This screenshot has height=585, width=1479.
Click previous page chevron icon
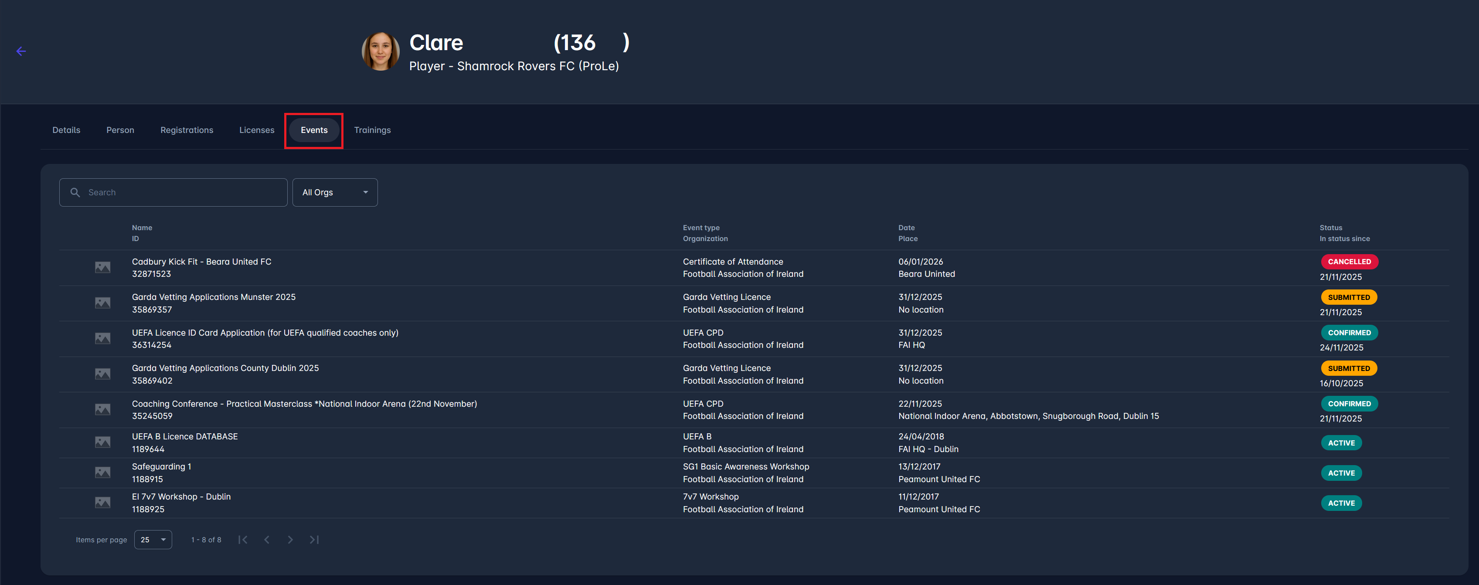267,540
